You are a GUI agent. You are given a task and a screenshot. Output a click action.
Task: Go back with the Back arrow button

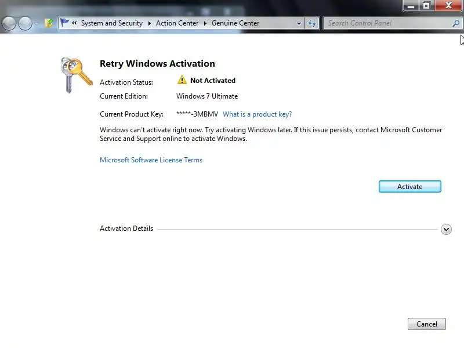[9, 23]
